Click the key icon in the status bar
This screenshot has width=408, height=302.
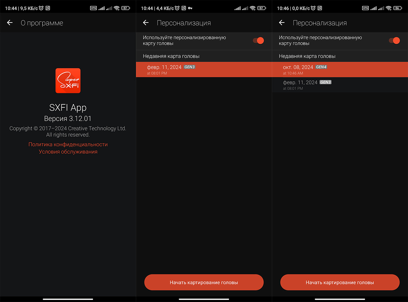coord(190,8)
